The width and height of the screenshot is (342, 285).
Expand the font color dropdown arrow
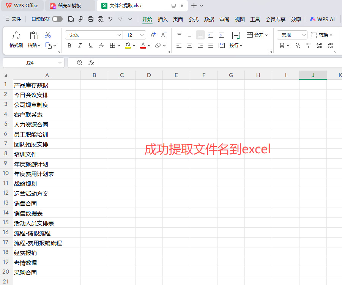[149, 46]
